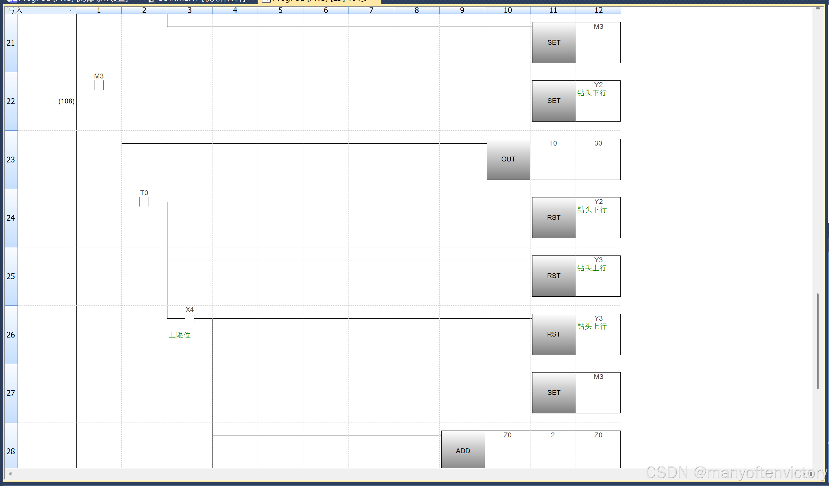Click the M3 operand in row 27
829x486 pixels.
pyautogui.click(x=598, y=377)
